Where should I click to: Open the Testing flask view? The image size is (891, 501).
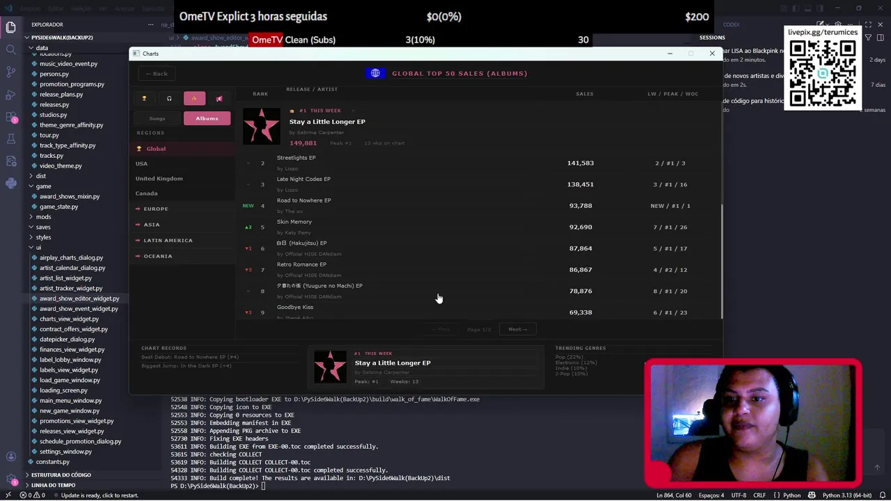[10, 138]
